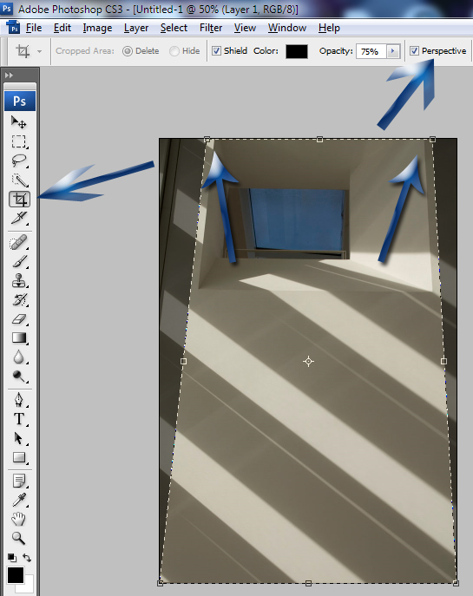Select the Hide radio button

(x=174, y=51)
